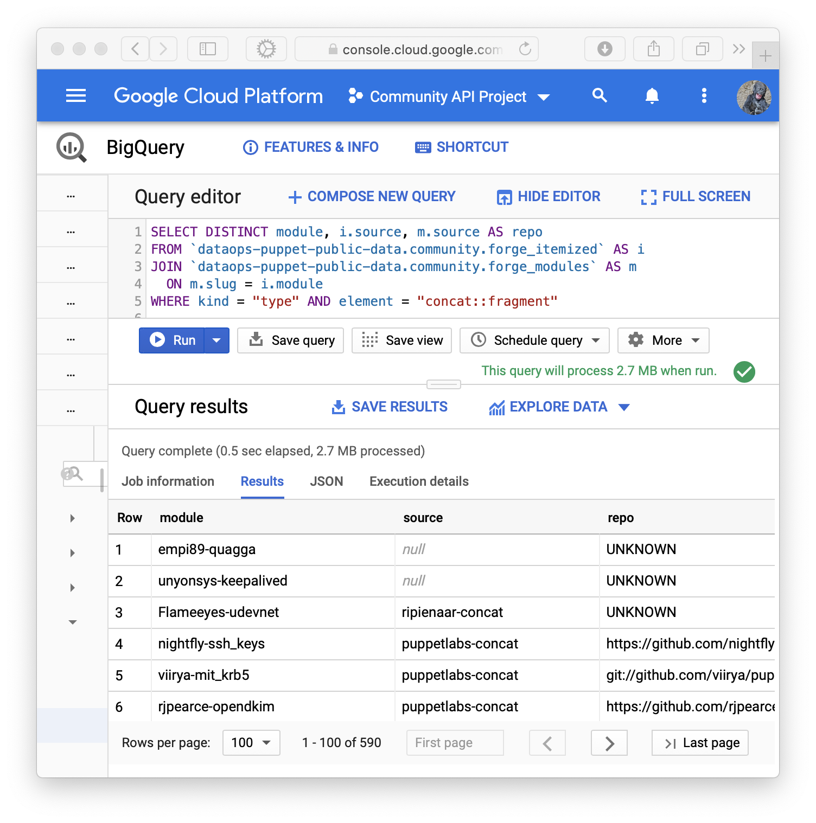Screen dimensions: 816x823
Task: Open the Rows per page dropdown
Action: [x=251, y=743]
